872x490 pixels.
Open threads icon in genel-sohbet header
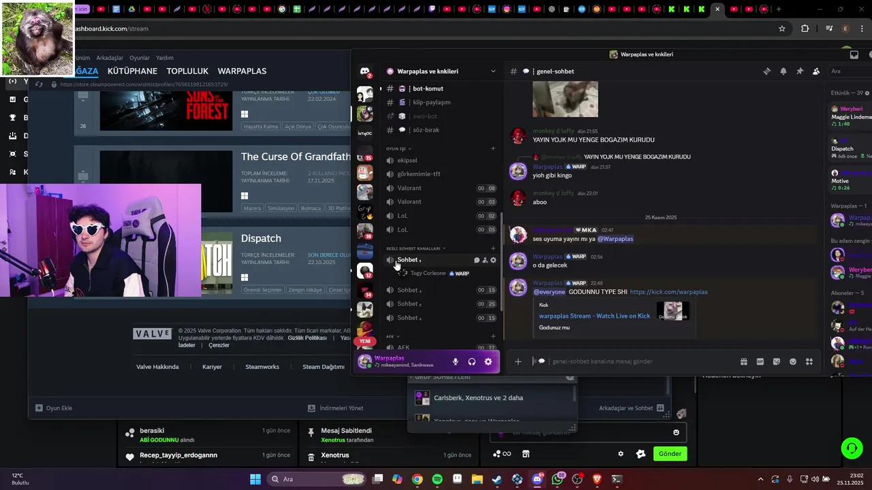click(x=766, y=71)
